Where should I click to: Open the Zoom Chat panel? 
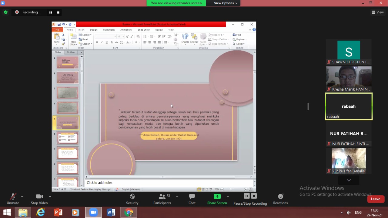(192, 199)
